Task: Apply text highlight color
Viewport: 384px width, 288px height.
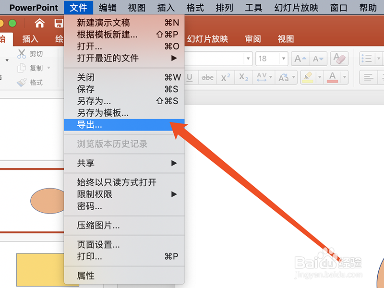Action: (x=308, y=77)
